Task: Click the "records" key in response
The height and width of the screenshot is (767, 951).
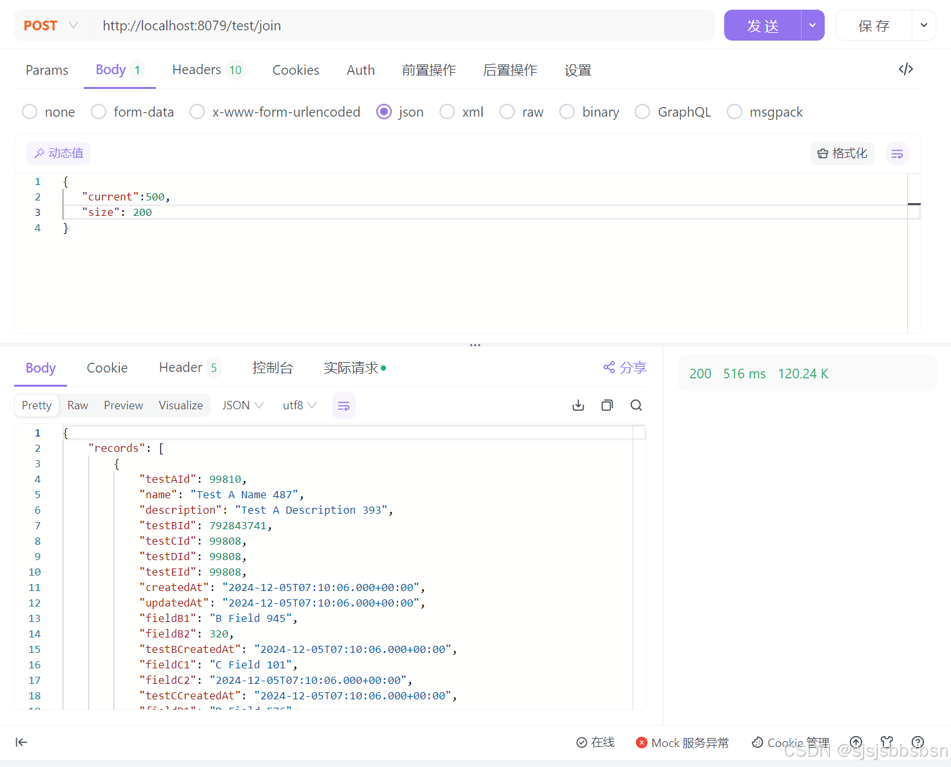Action: click(117, 448)
